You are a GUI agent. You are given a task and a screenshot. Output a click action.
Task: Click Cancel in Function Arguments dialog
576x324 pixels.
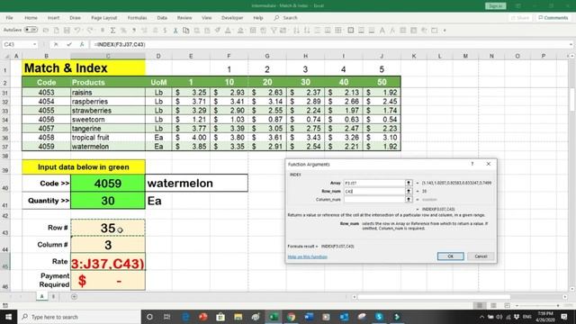[x=481, y=256]
